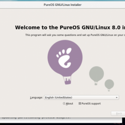The height and width of the screenshot is (125, 125).
Task: Click the PureOS support icon
Action: point(80,103)
